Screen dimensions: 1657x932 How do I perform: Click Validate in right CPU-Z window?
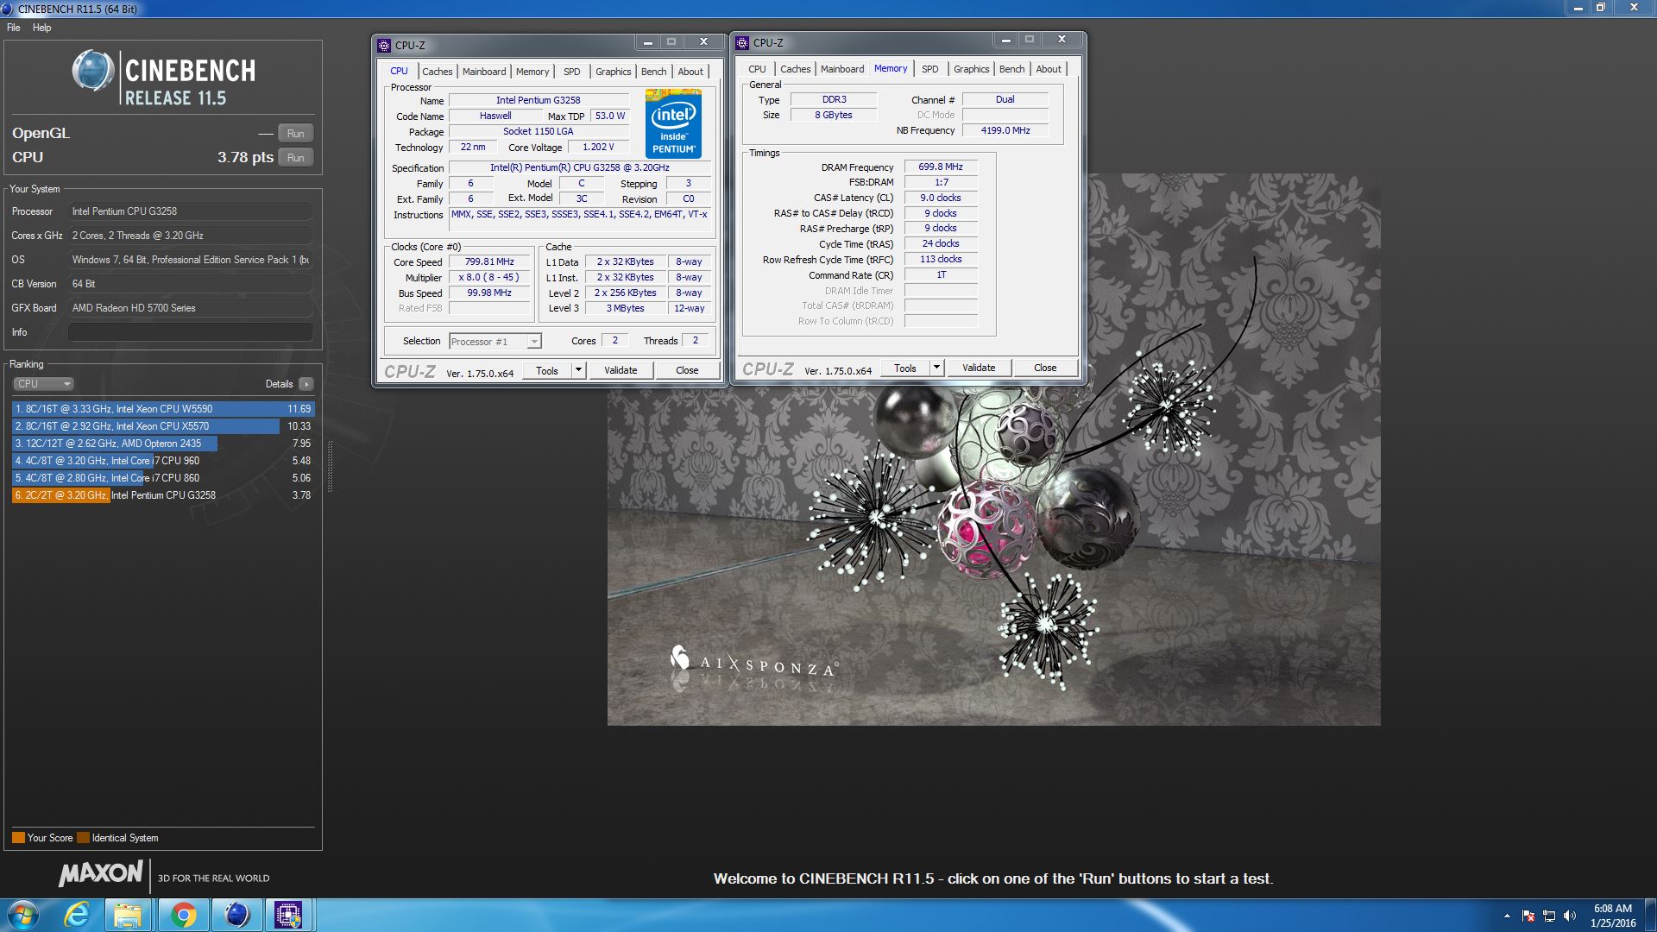979,368
